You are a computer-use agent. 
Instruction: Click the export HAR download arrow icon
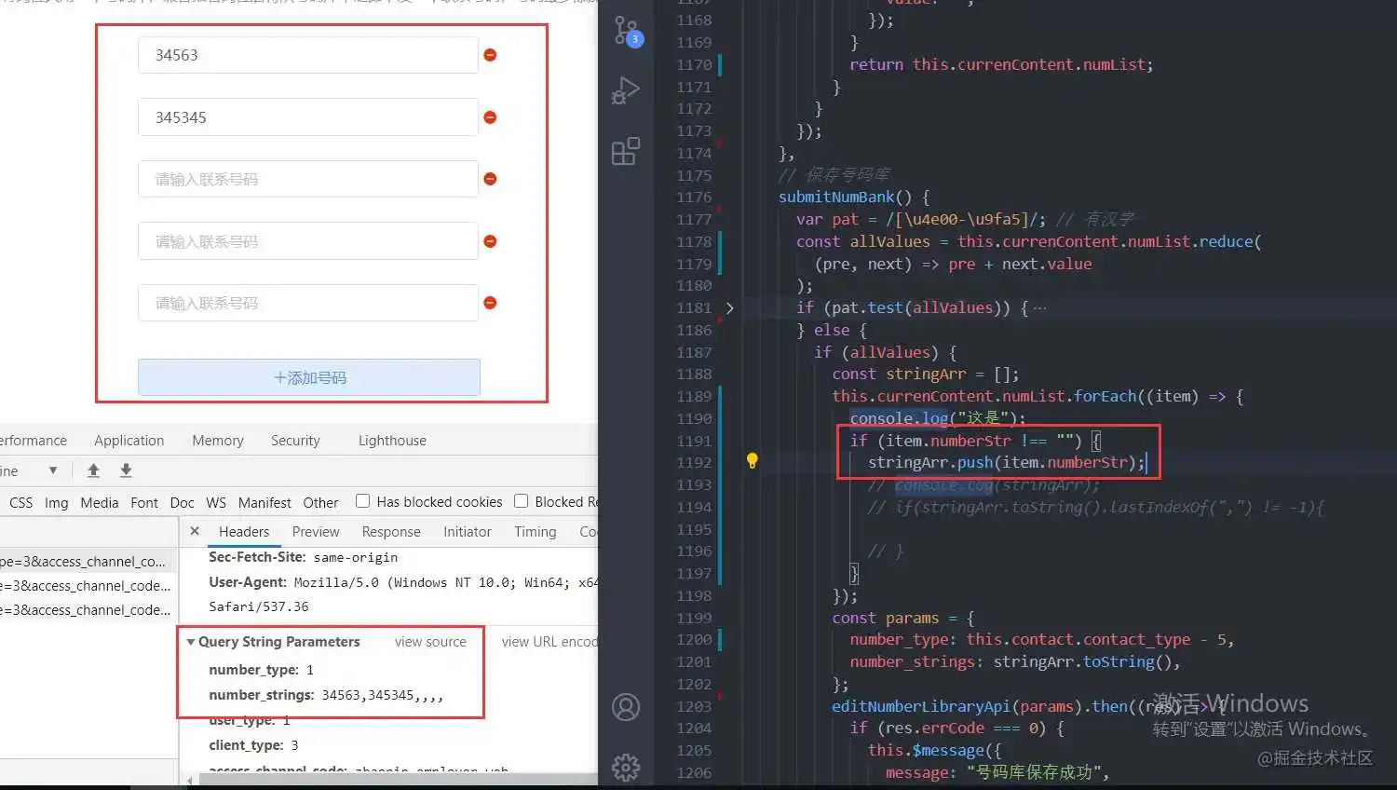point(126,470)
